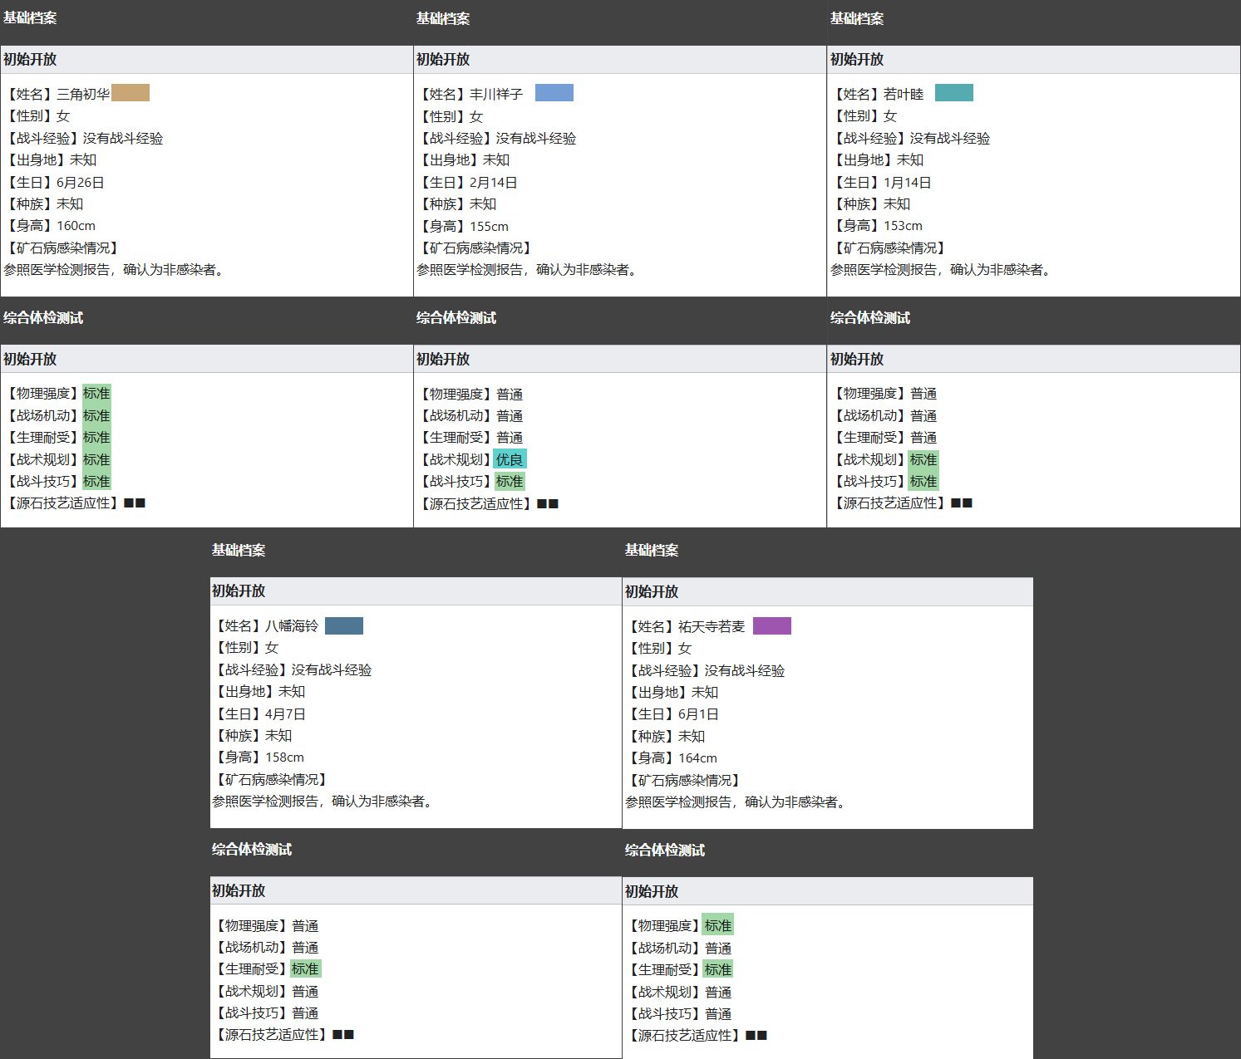Select the name 八幡海铃
The width and height of the screenshot is (1241, 1059).
[292, 626]
